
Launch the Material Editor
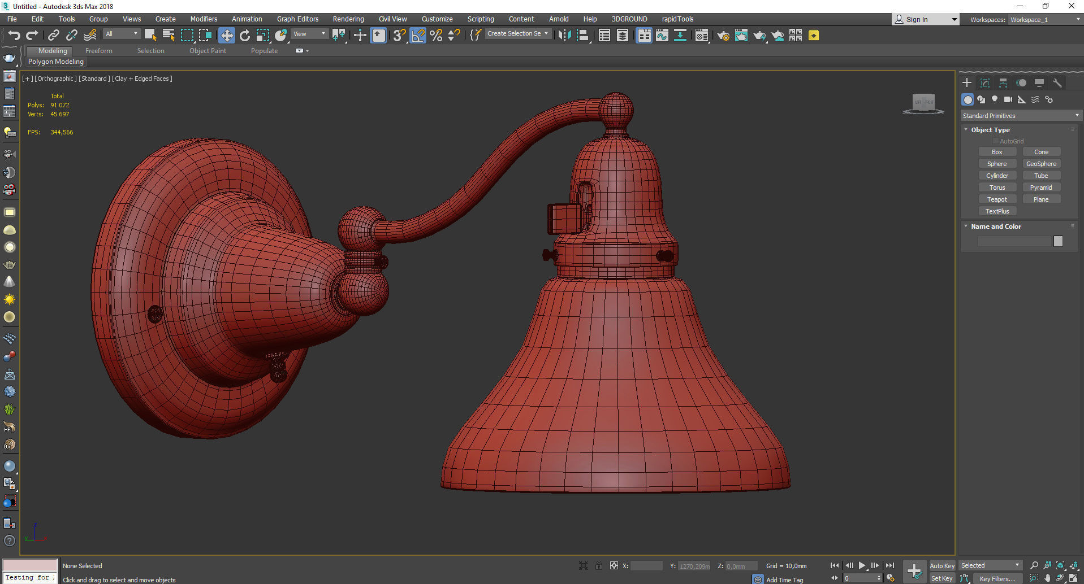[702, 36]
